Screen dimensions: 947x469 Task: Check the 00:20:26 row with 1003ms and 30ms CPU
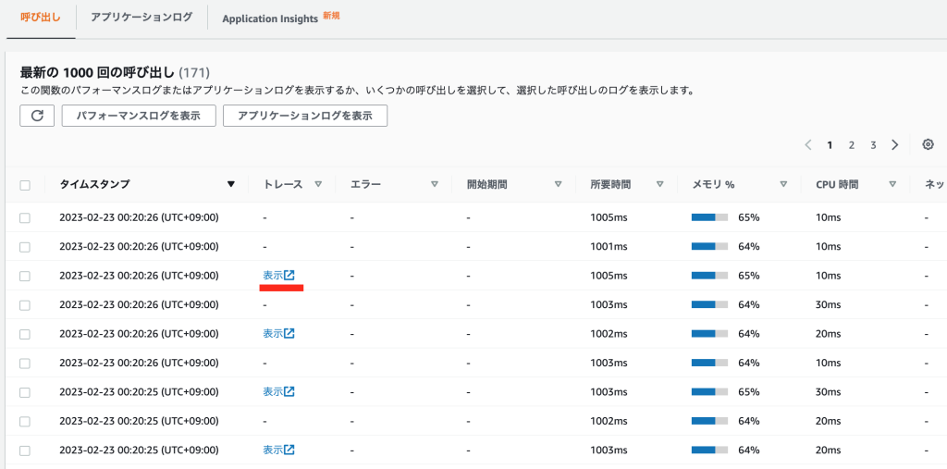(25, 304)
